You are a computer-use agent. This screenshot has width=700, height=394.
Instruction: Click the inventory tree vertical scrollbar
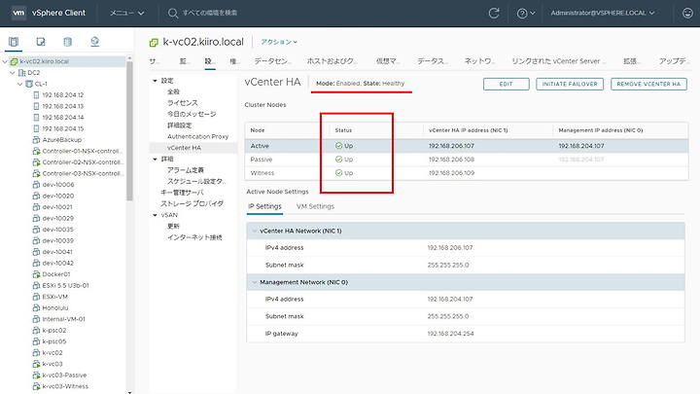point(130,130)
